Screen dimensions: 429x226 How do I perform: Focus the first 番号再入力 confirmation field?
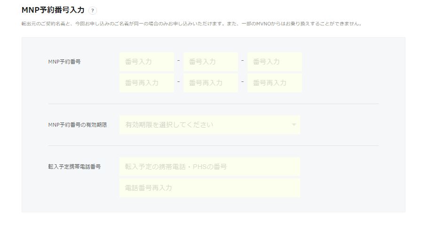pos(147,83)
